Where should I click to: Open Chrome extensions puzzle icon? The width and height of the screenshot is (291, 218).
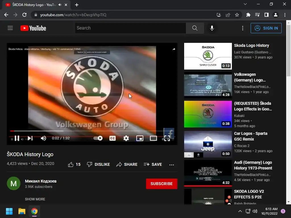click(248, 15)
